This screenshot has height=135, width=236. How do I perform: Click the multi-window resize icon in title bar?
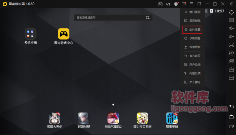tap(199, 4)
